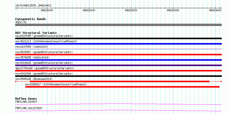Select the magenta FBP1|NM_000507 transcript line
229x114 pixels.
pyautogui.click(x=118, y=104)
